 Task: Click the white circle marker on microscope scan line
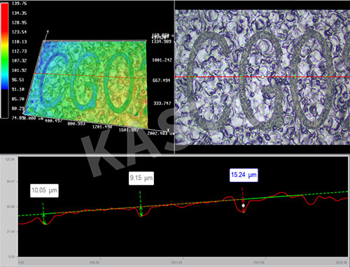[262, 77]
